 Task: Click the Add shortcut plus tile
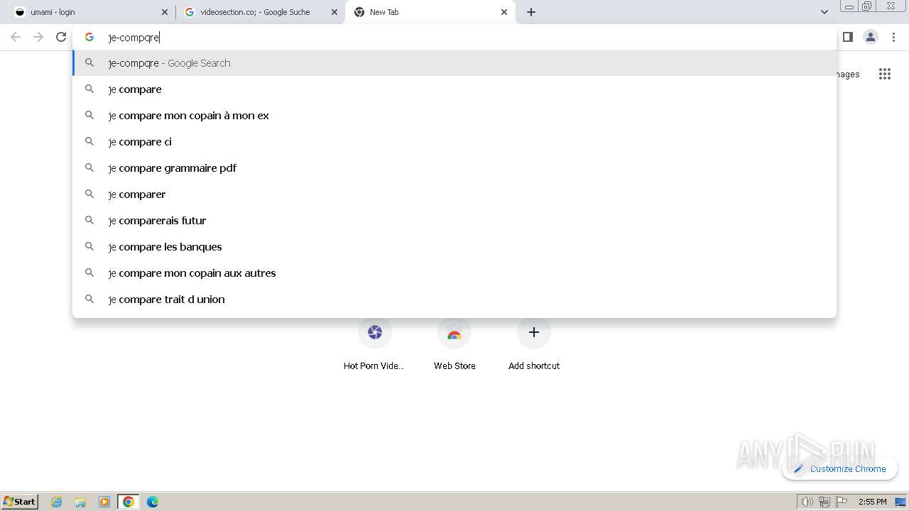click(x=534, y=344)
